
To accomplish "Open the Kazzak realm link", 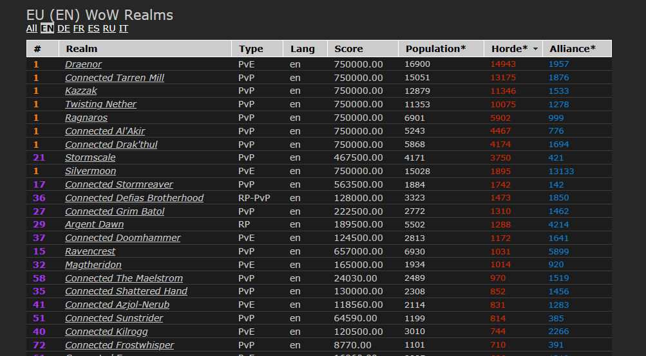I will tap(81, 91).
